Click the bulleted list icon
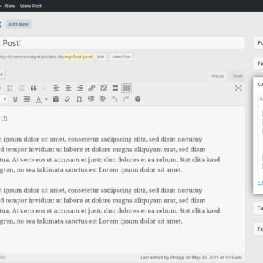This screenshot has width=263, height=263. (9, 88)
